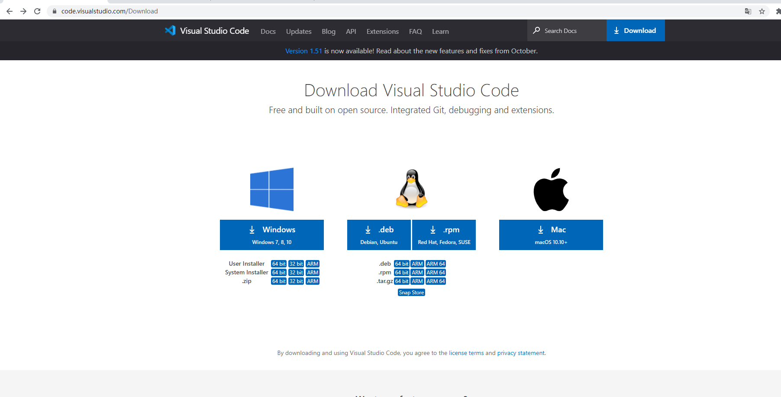This screenshot has height=397, width=781.
Task: Open the privacy statement link
Action: (x=521, y=353)
